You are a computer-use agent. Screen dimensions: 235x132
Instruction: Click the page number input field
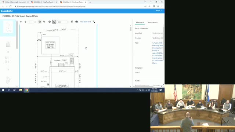pos(30,22)
